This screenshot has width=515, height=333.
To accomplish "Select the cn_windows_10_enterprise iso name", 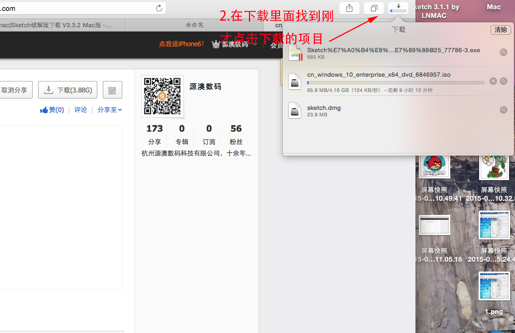I will (x=379, y=75).
